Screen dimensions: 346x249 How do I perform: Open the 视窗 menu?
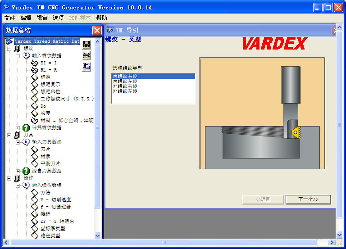(x=42, y=18)
